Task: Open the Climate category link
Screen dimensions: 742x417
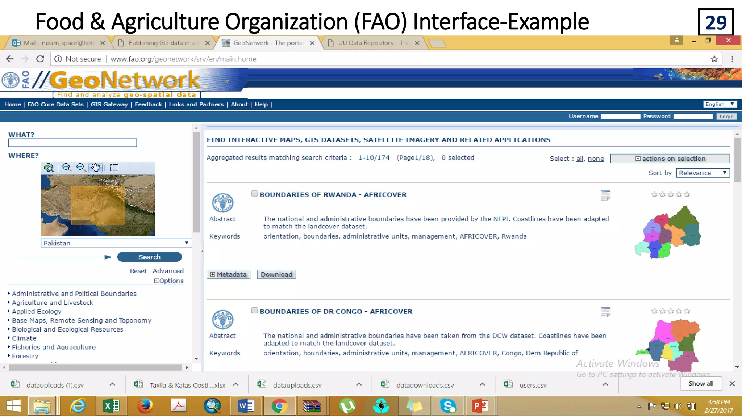Action: pyautogui.click(x=24, y=338)
